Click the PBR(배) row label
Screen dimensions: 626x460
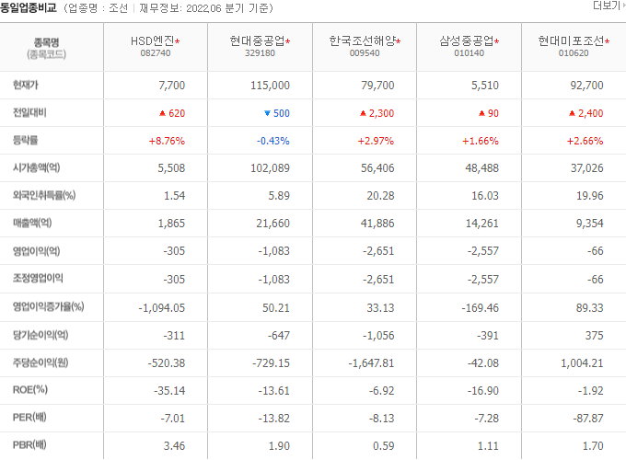[29, 445]
